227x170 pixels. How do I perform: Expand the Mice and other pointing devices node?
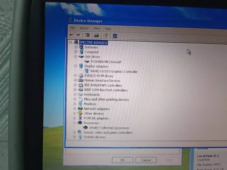pyautogui.click(x=75, y=99)
